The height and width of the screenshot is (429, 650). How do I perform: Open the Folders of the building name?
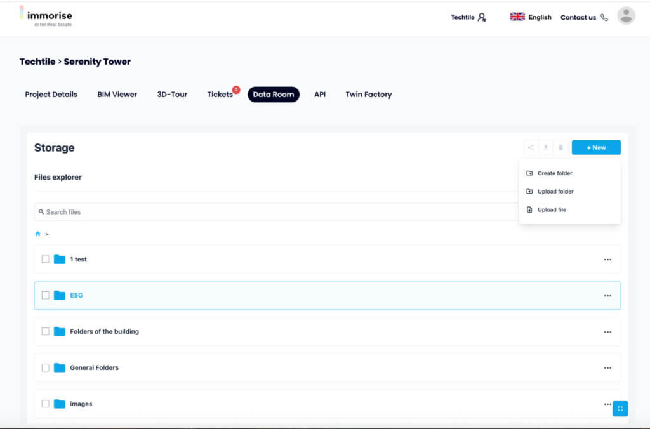(x=105, y=332)
